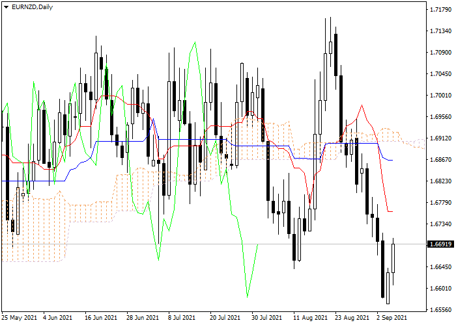
Task: Select price level 1.70450 on the scale
Action: click(441, 74)
